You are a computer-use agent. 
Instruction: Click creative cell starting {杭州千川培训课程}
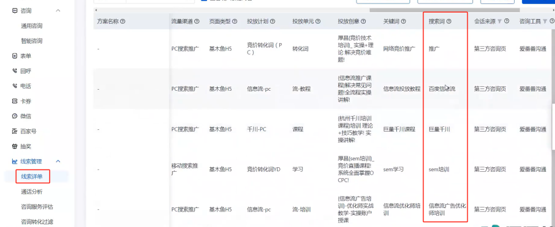pos(355,129)
